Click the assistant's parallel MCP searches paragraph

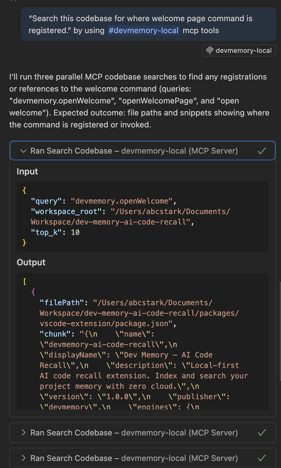140,101
